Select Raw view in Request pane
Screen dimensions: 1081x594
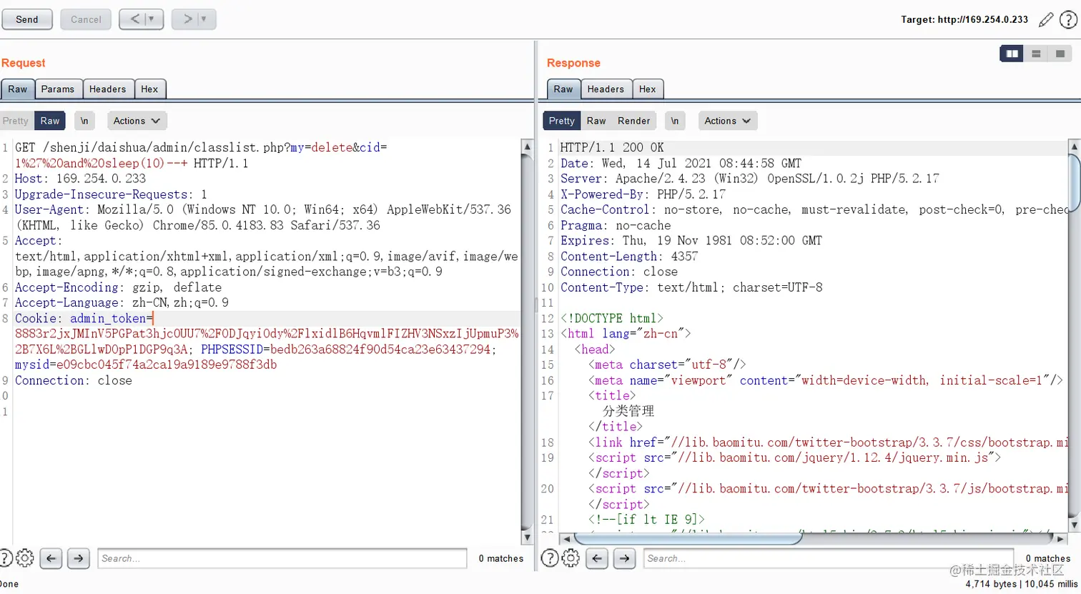pos(50,121)
